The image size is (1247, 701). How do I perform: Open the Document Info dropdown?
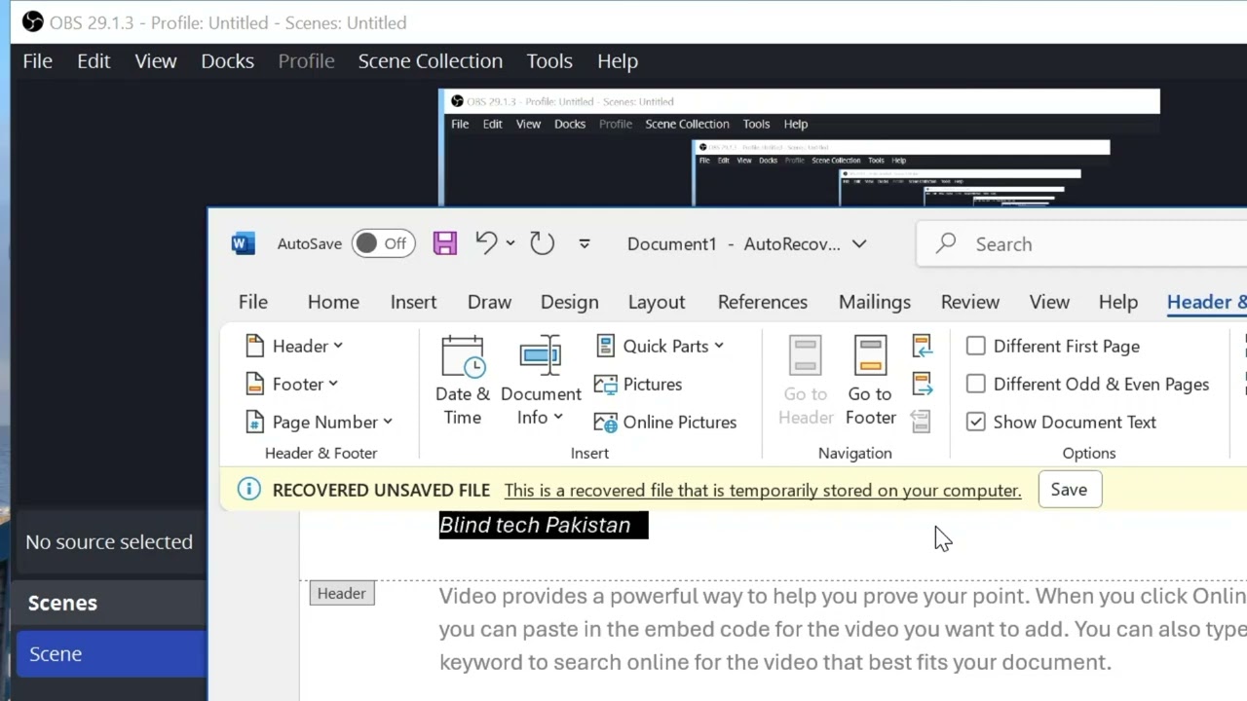[541, 381]
